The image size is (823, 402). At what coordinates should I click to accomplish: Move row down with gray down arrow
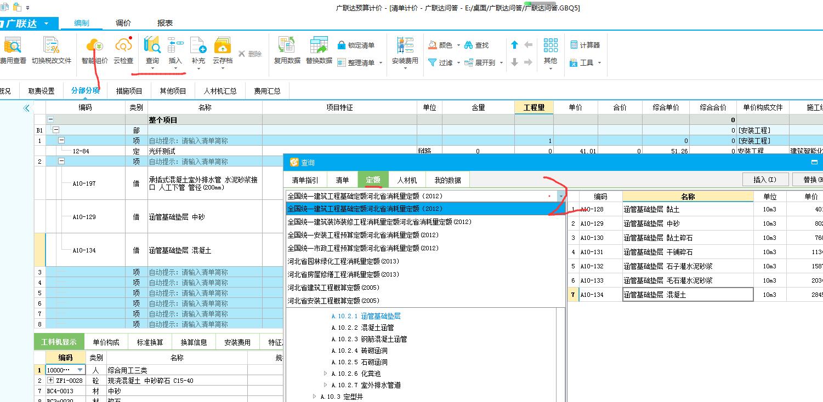514,62
